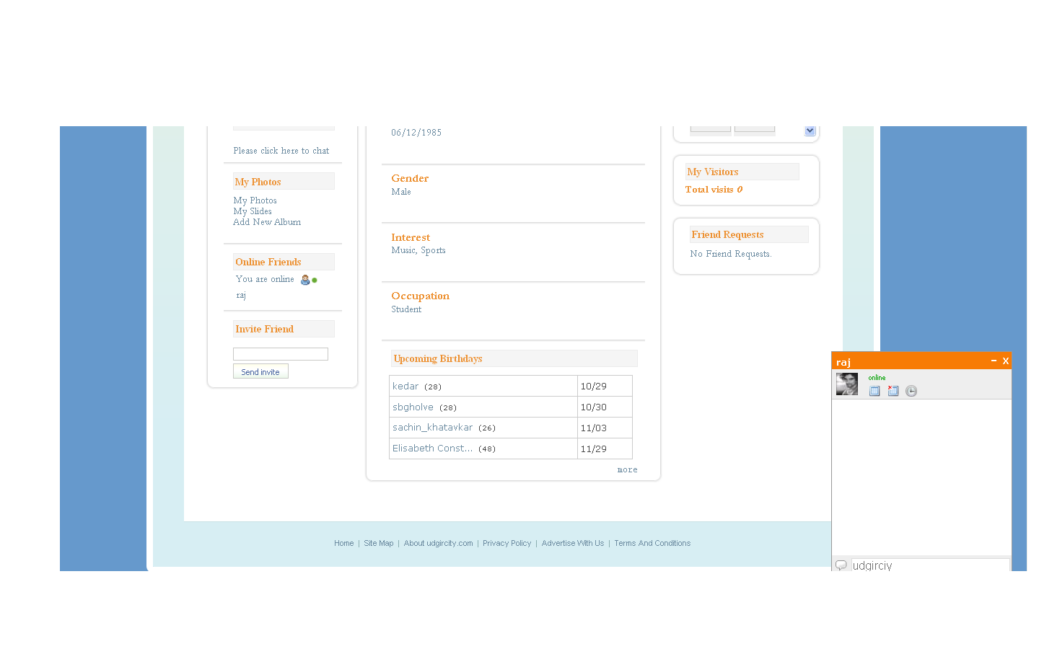The height and width of the screenshot is (649, 1039).
Task: Click the green 'online' status in chat
Action: (877, 378)
